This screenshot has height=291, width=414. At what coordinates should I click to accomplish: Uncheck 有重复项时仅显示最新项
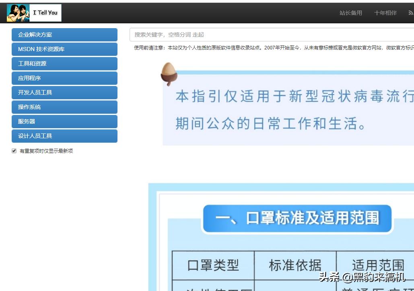point(14,150)
